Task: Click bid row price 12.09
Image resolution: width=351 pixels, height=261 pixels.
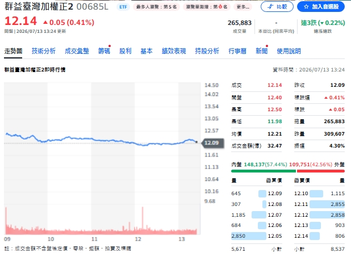Action: coord(275,193)
